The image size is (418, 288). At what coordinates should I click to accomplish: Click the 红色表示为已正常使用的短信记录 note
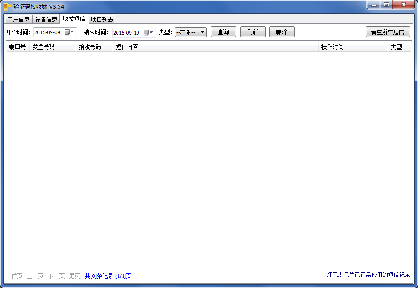click(368, 275)
